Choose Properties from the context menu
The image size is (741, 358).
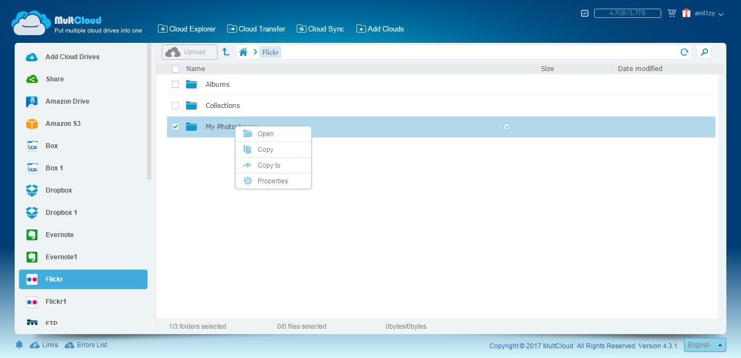click(273, 181)
